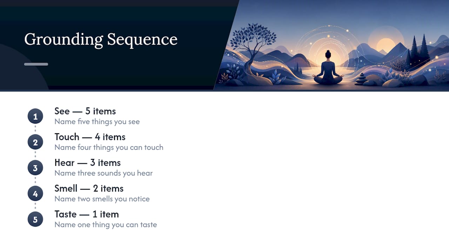Image resolution: width=449 pixels, height=252 pixels.
Task: Select the 'Touch — 4 items' heading
Action: [x=90, y=137]
